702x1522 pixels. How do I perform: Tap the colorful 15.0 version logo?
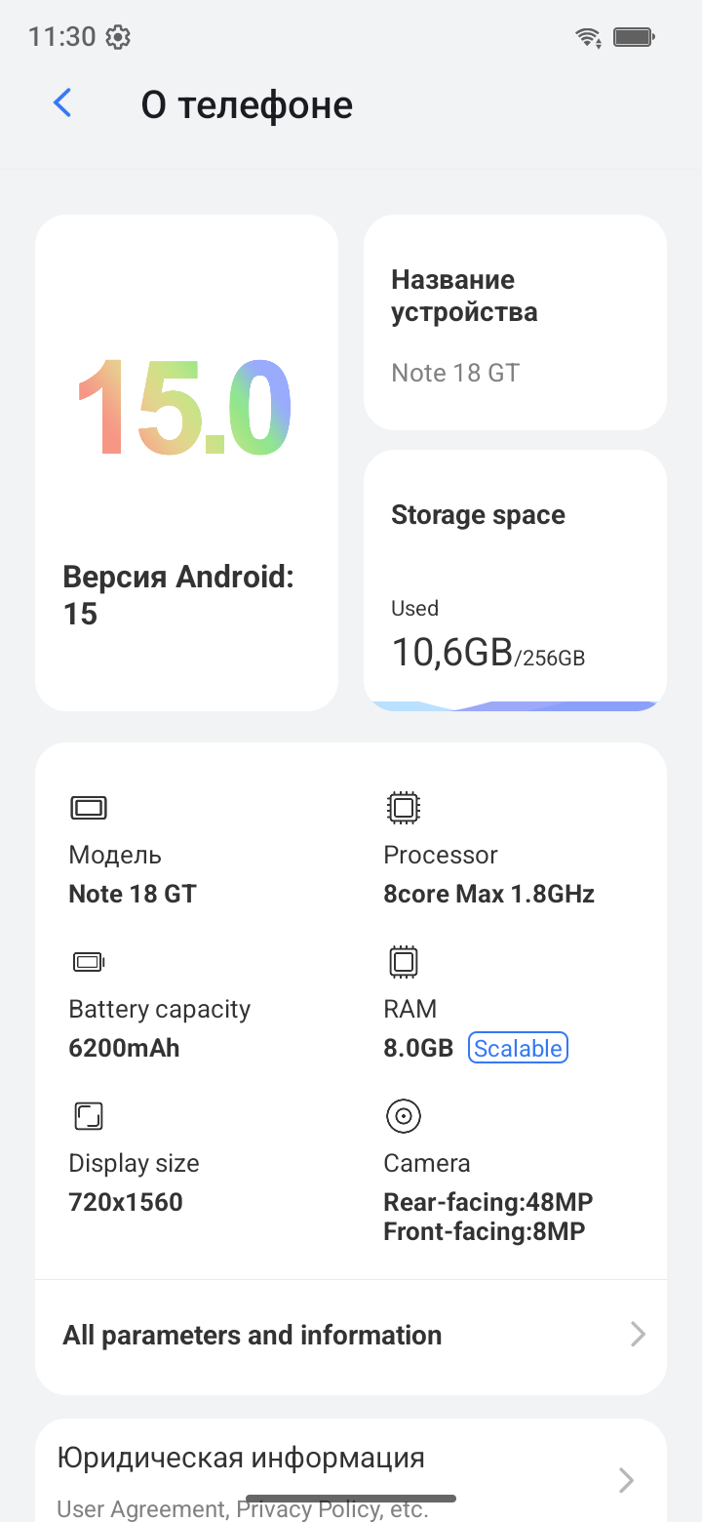pyautogui.click(x=185, y=406)
